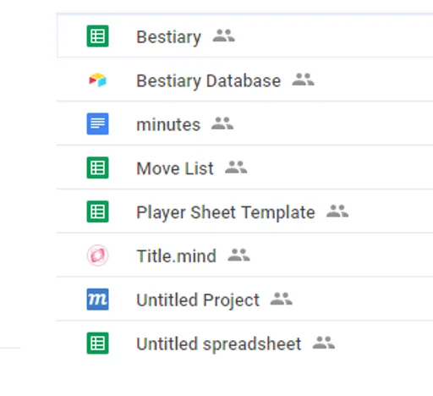Click shared people icon beside Untitled spreadsheet
Viewport: 433px width, 396px height.
(x=324, y=343)
